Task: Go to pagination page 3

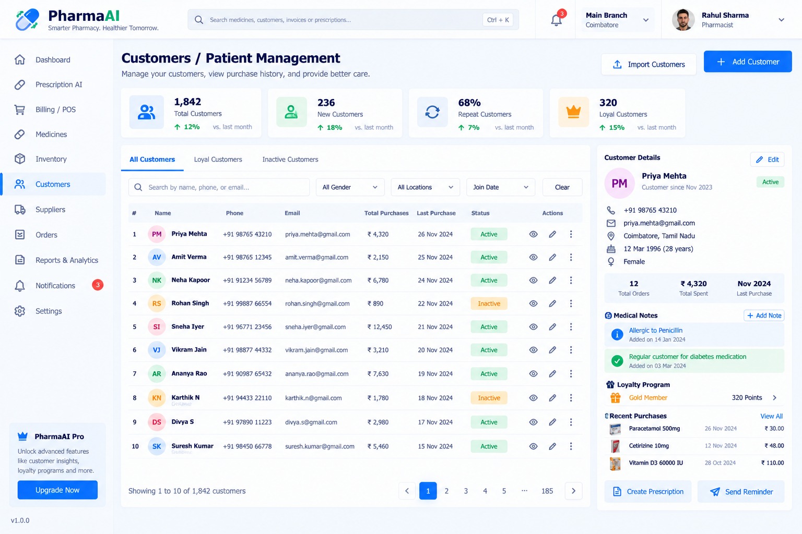Action: (466, 491)
